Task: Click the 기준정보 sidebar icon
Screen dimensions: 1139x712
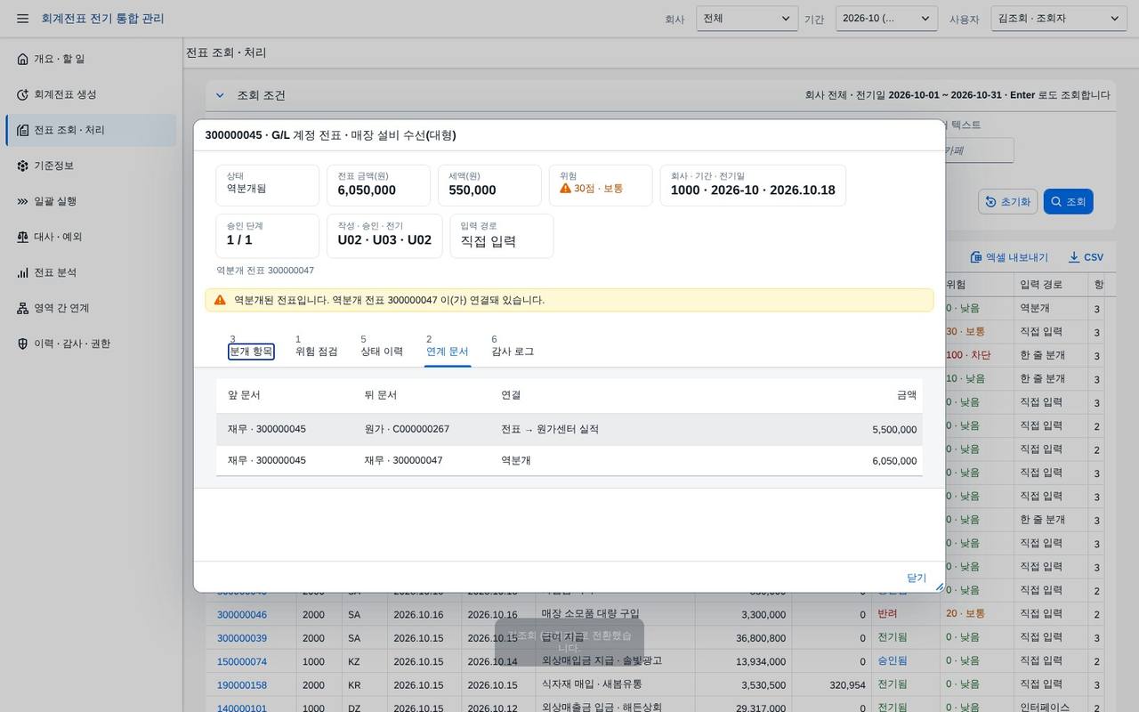Action: pos(22,166)
